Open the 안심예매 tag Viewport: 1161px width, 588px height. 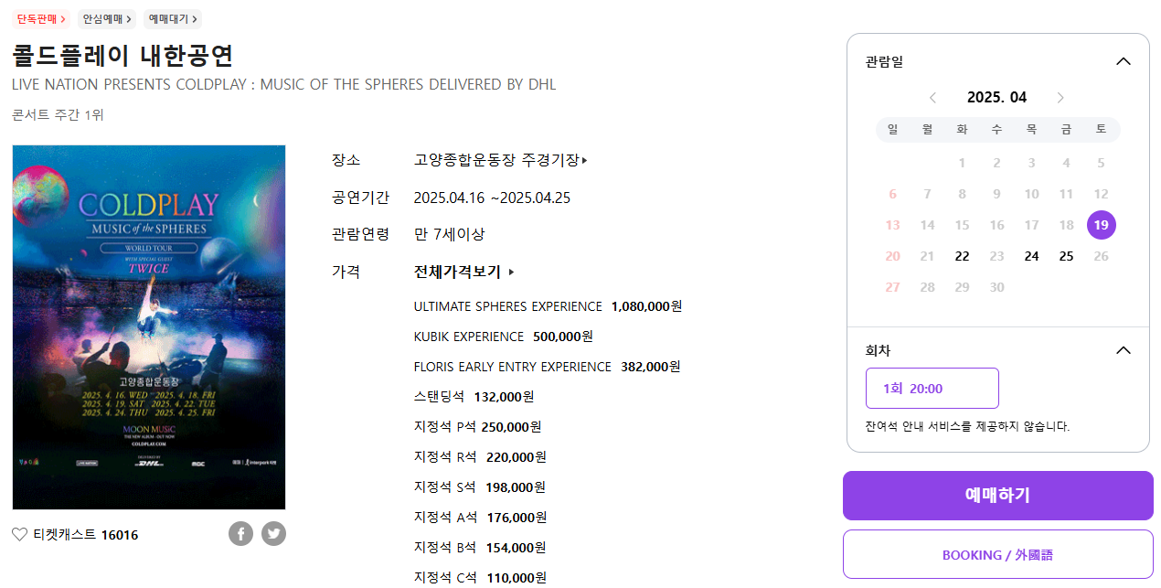coord(107,18)
